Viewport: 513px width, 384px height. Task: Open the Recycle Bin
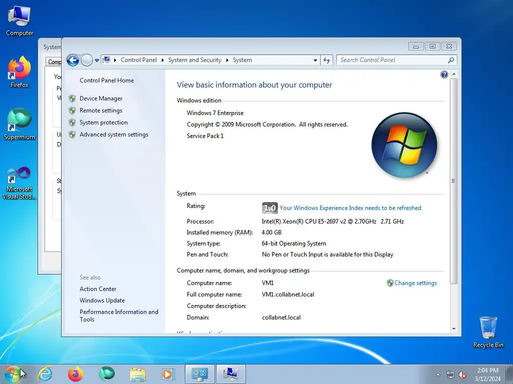click(488, 332)
